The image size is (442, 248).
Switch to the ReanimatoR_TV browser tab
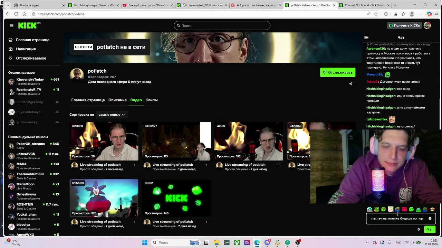pyautogui.click(x=202, y=5)
